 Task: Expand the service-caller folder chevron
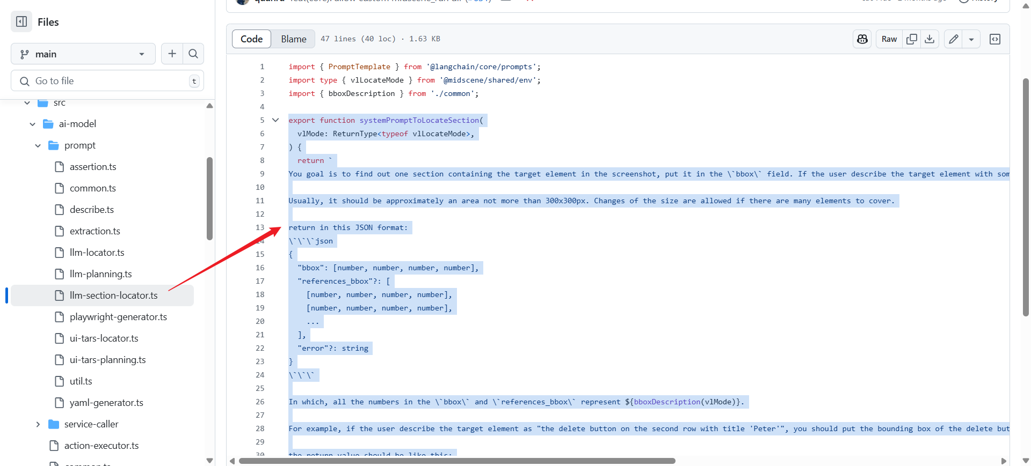(x=38, y=424)
